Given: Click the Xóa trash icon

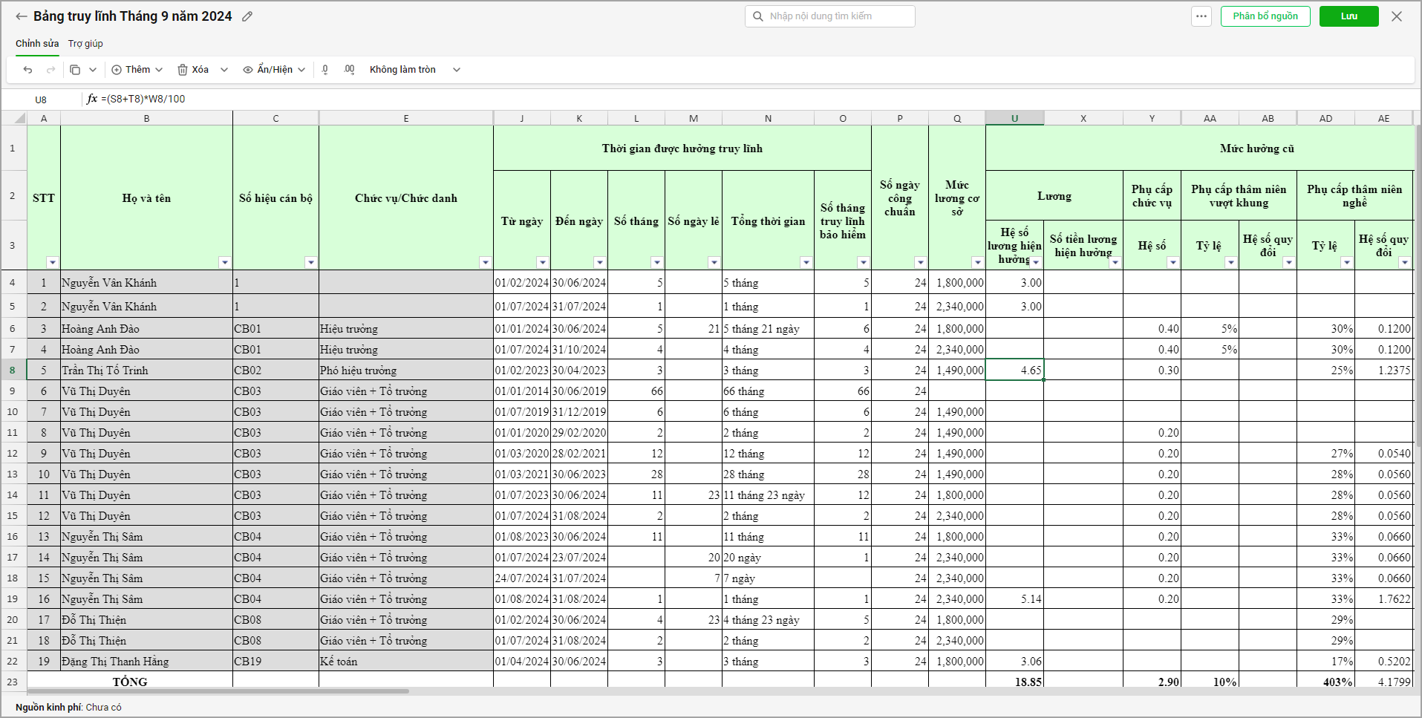Looking at the screenshot, I should 183,70.
